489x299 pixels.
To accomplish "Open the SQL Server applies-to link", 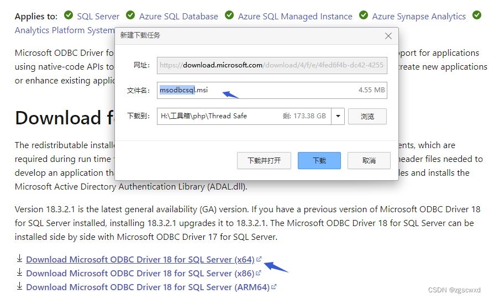I will tap(98, 16).
